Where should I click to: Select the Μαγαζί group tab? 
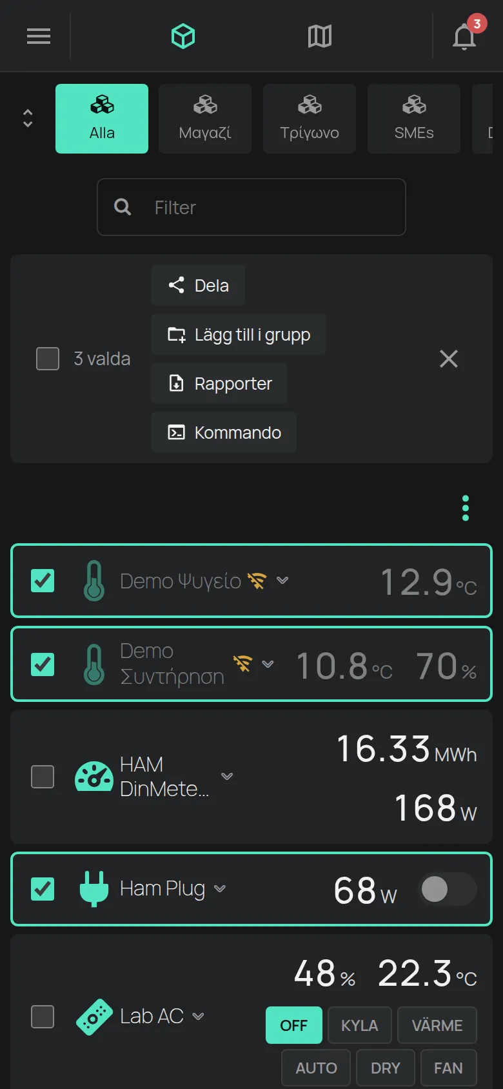click(x=205, y=119)
